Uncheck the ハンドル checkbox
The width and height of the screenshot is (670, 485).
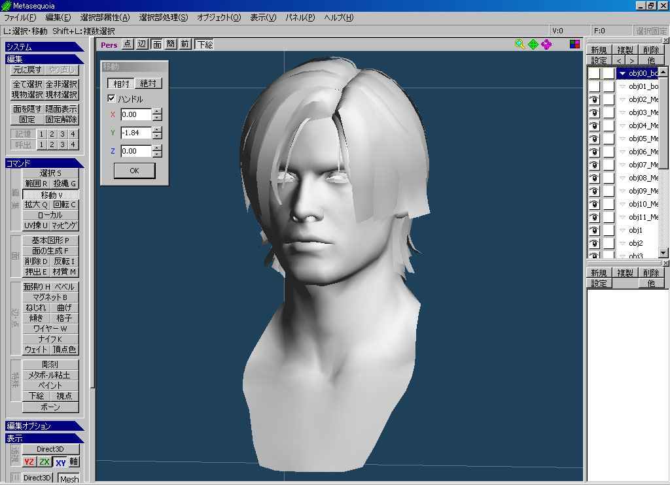click(x=111, y=99)
